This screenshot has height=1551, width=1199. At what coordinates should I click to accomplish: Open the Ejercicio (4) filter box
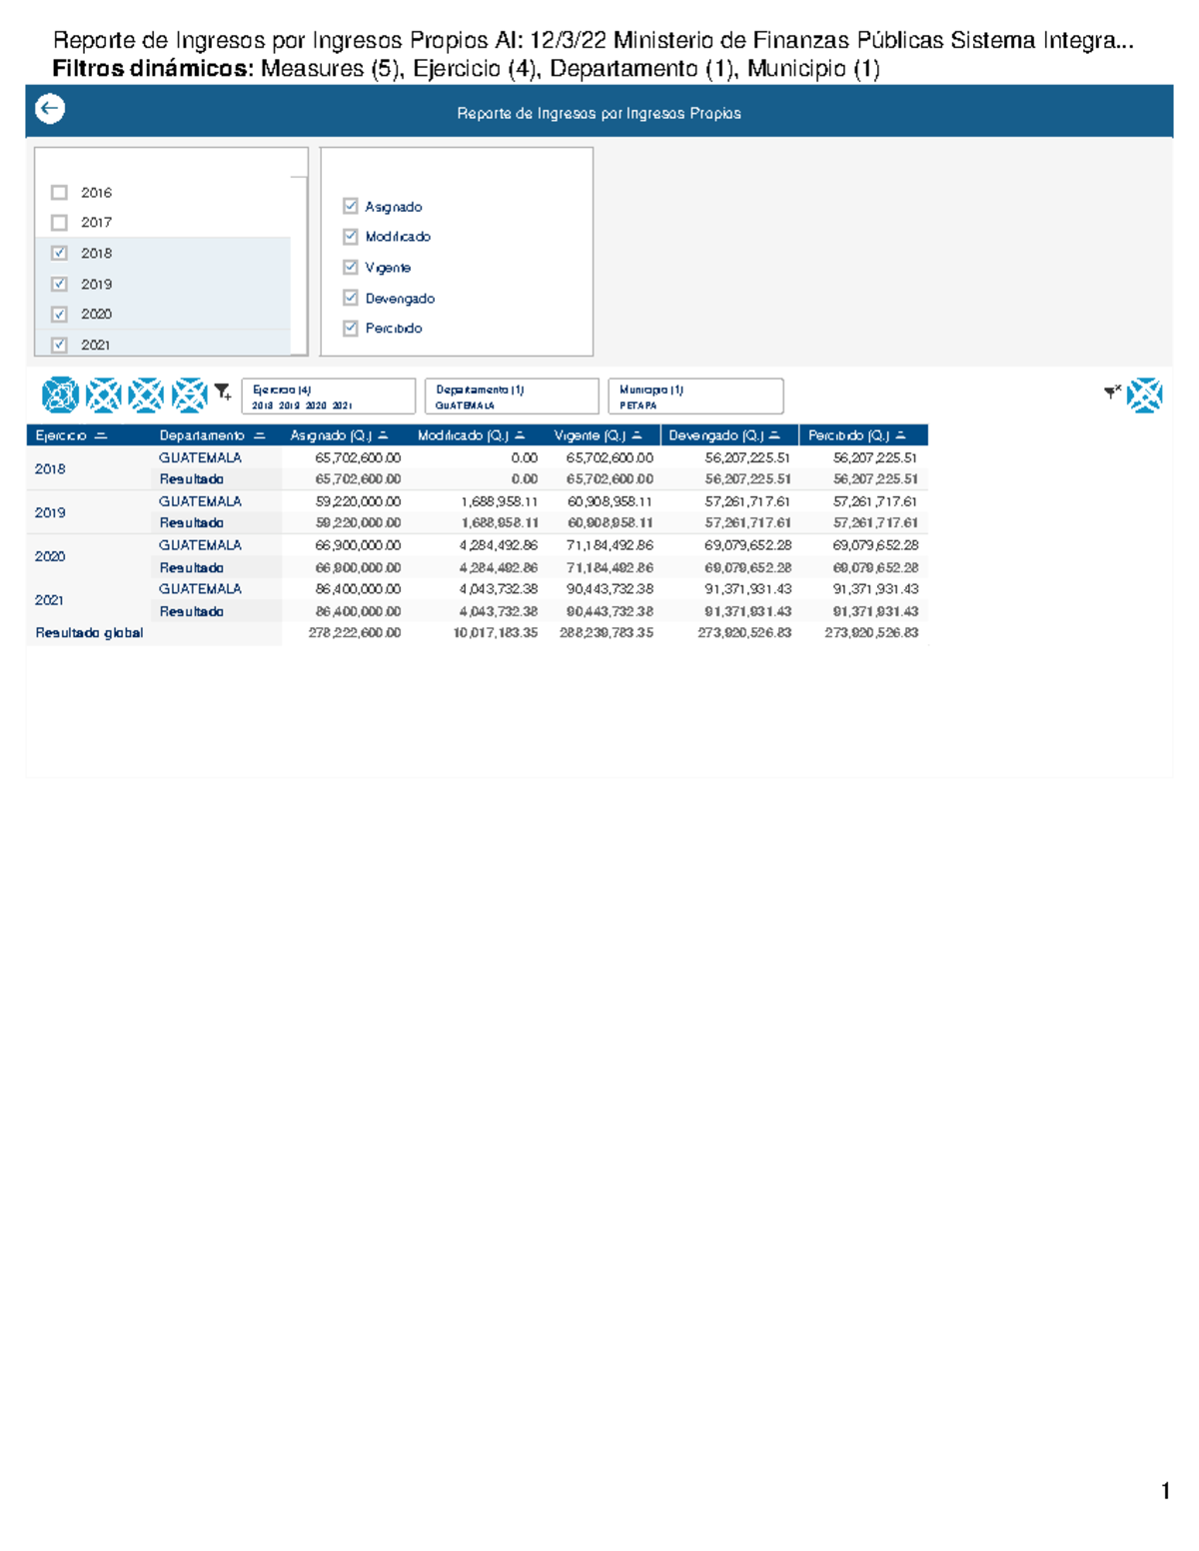(328, 396)
